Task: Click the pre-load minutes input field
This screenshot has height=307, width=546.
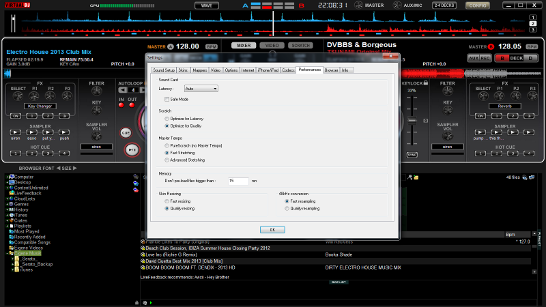Action: click(238, 181)
